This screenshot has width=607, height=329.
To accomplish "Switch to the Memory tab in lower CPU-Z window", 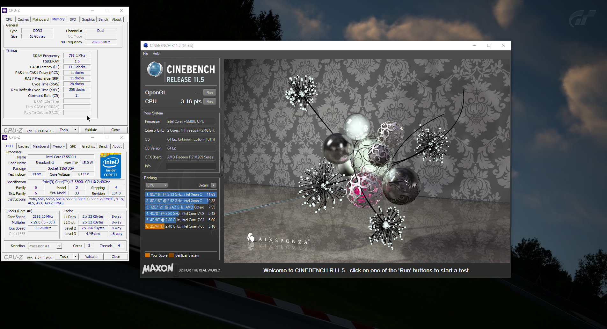I will (x=59, y=146).
